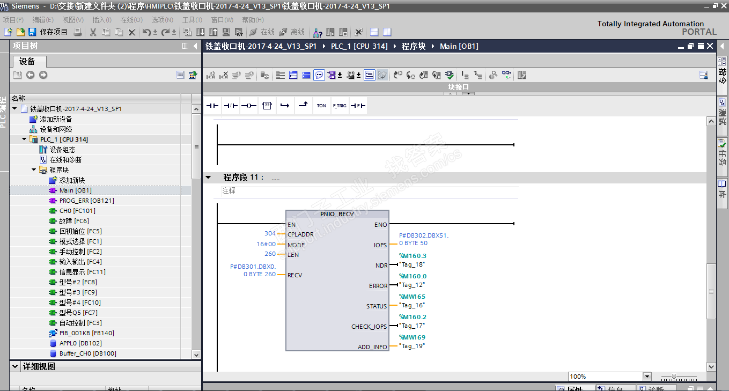Click the insert network icon in editor toolbar
729x391 pixels.
211,75
